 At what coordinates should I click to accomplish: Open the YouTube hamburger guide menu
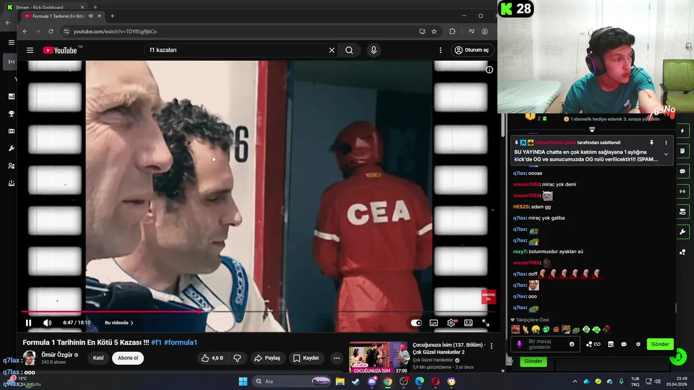pos(30,50)
